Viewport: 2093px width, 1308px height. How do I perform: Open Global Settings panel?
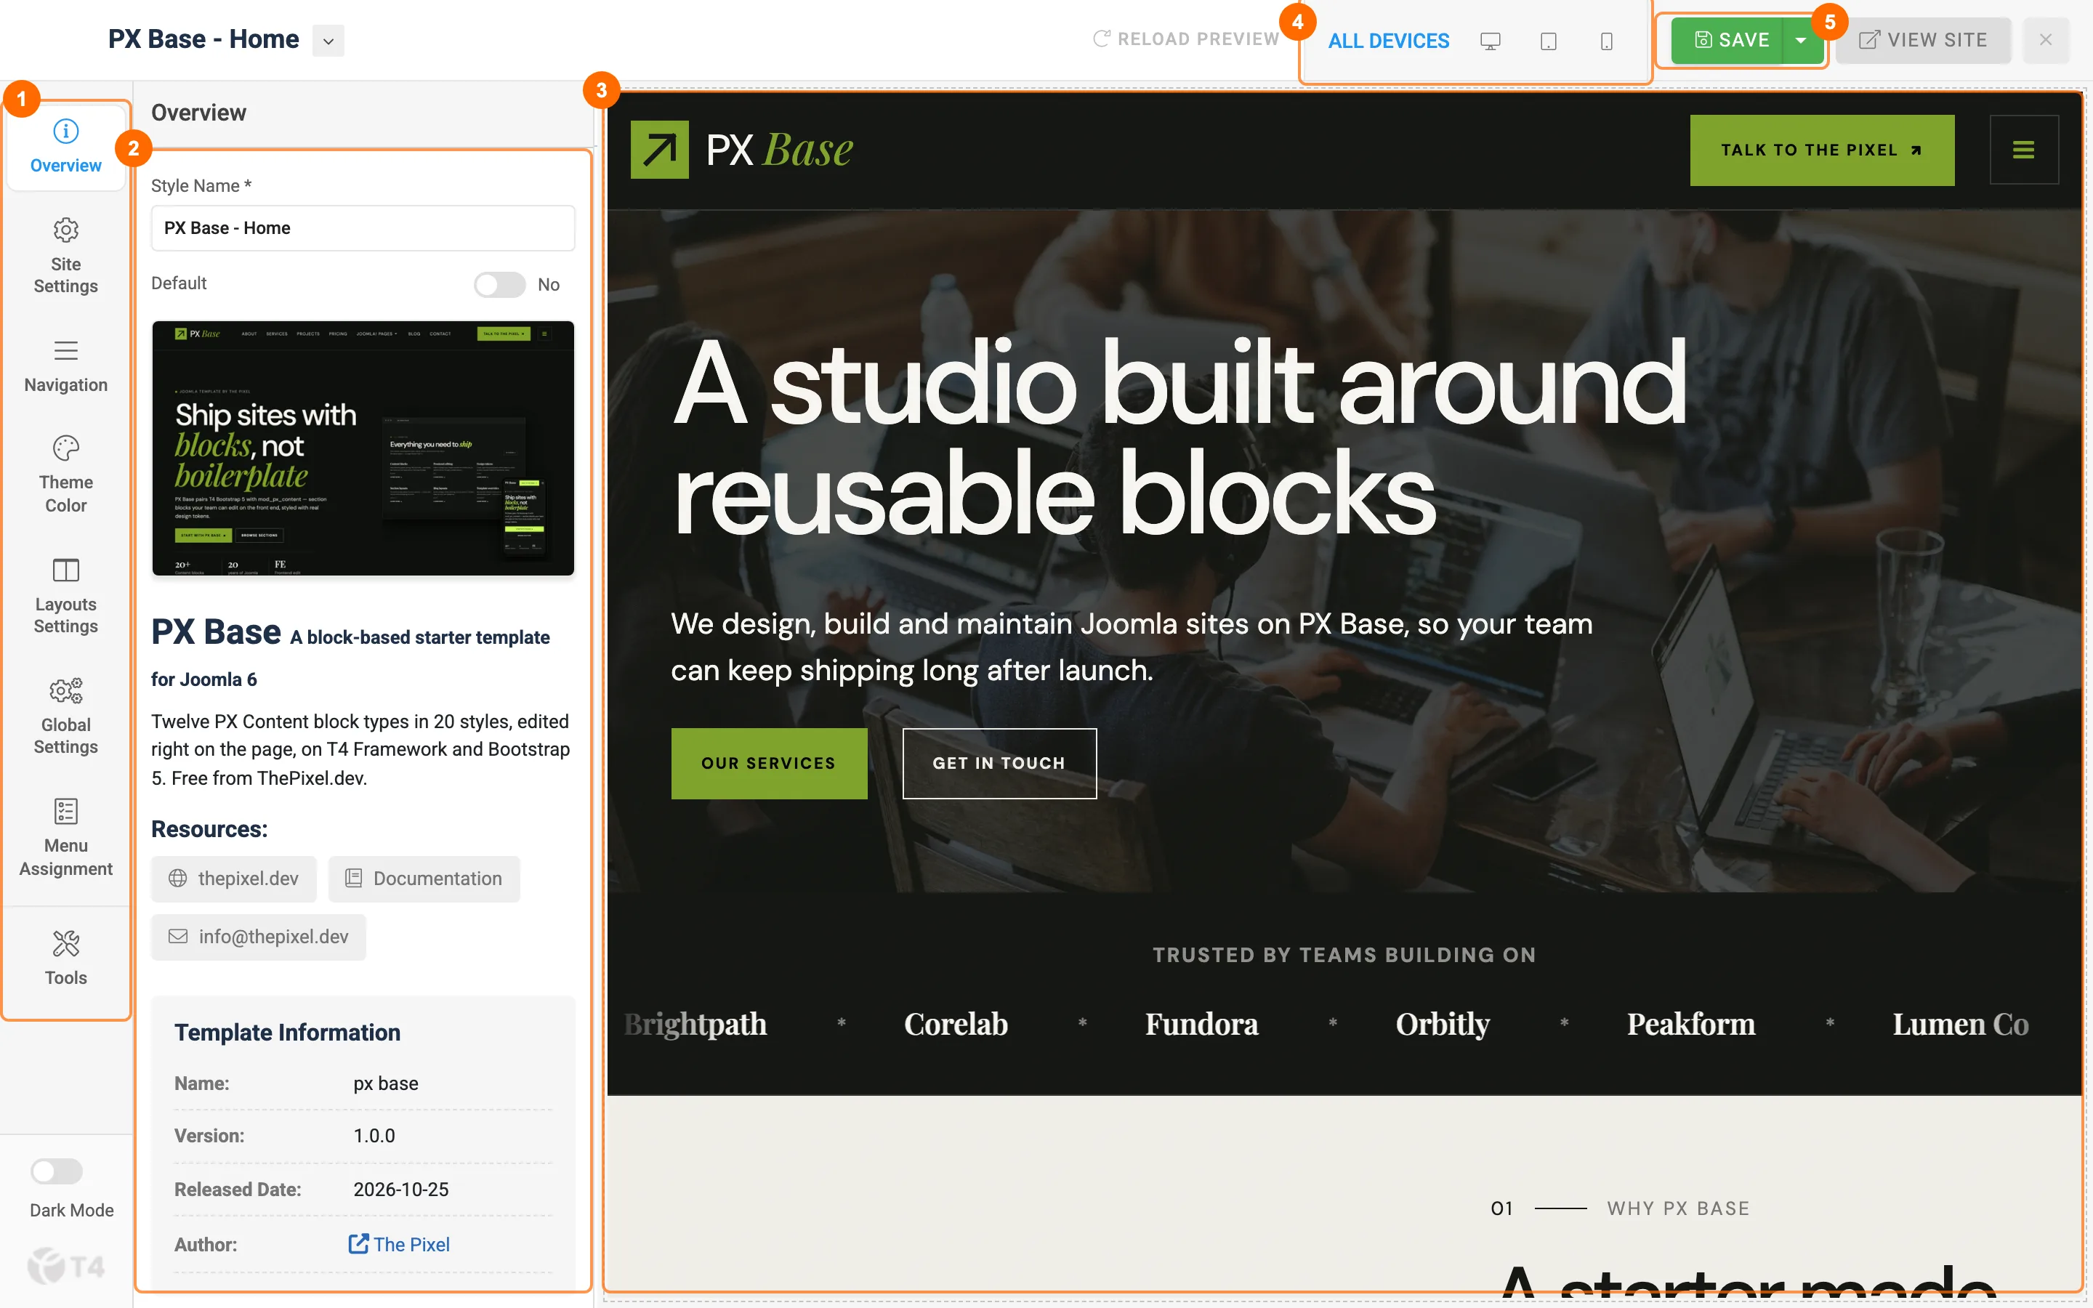pos(65,716)
